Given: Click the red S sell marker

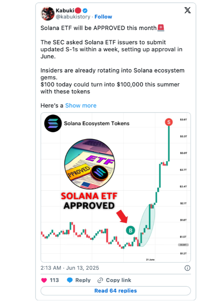Looking at the screenshot, I should 169,122.
